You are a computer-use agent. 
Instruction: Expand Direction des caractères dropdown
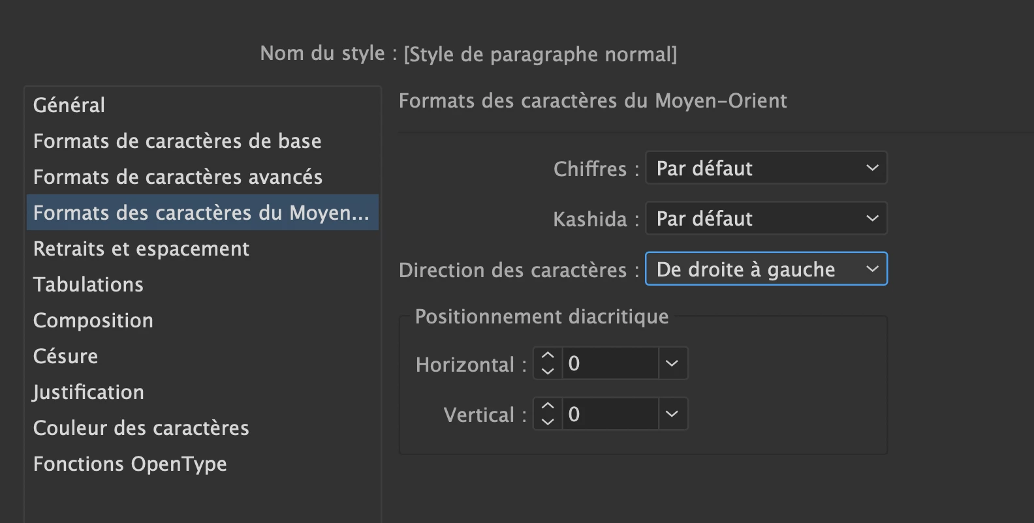[x=766, y=269]
